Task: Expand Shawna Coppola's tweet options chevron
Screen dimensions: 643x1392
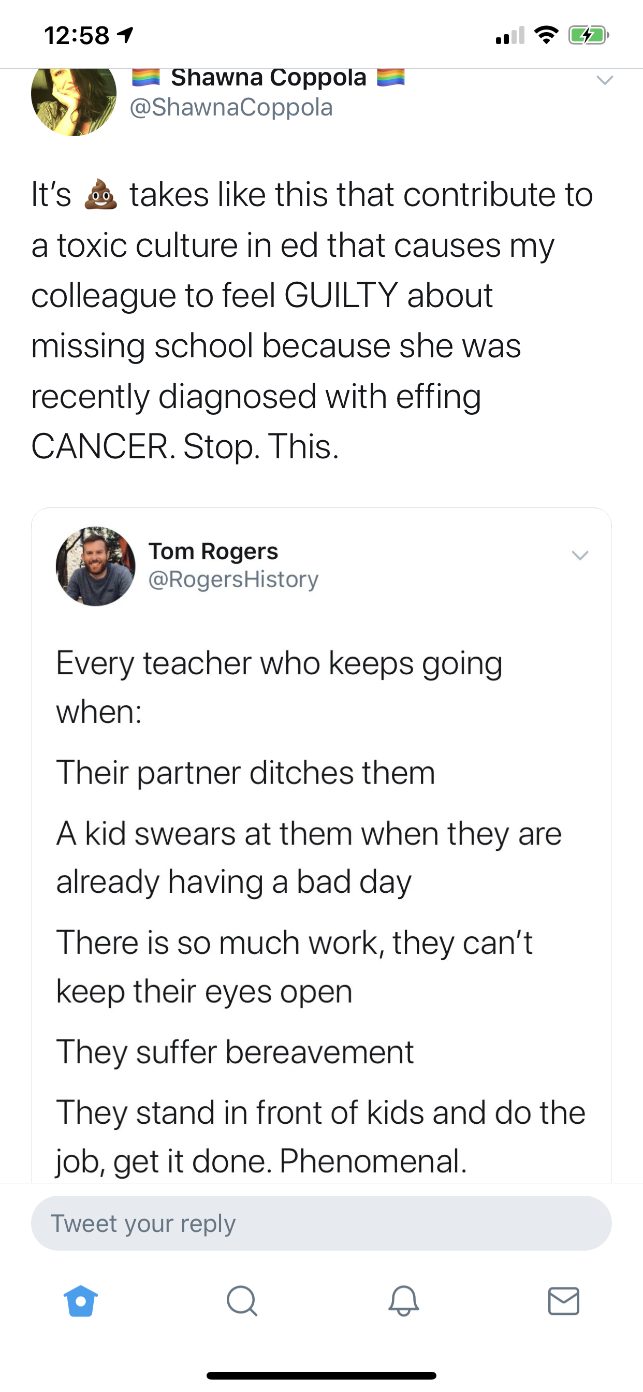Action: [x=605, y=80]
